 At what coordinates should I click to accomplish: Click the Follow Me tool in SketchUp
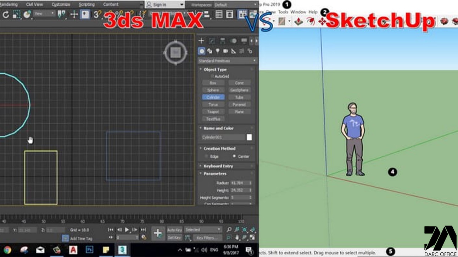[x=311, y=22]
